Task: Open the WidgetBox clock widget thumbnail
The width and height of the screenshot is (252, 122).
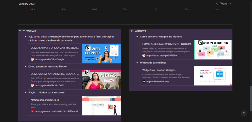Action: tap(213, 76)
